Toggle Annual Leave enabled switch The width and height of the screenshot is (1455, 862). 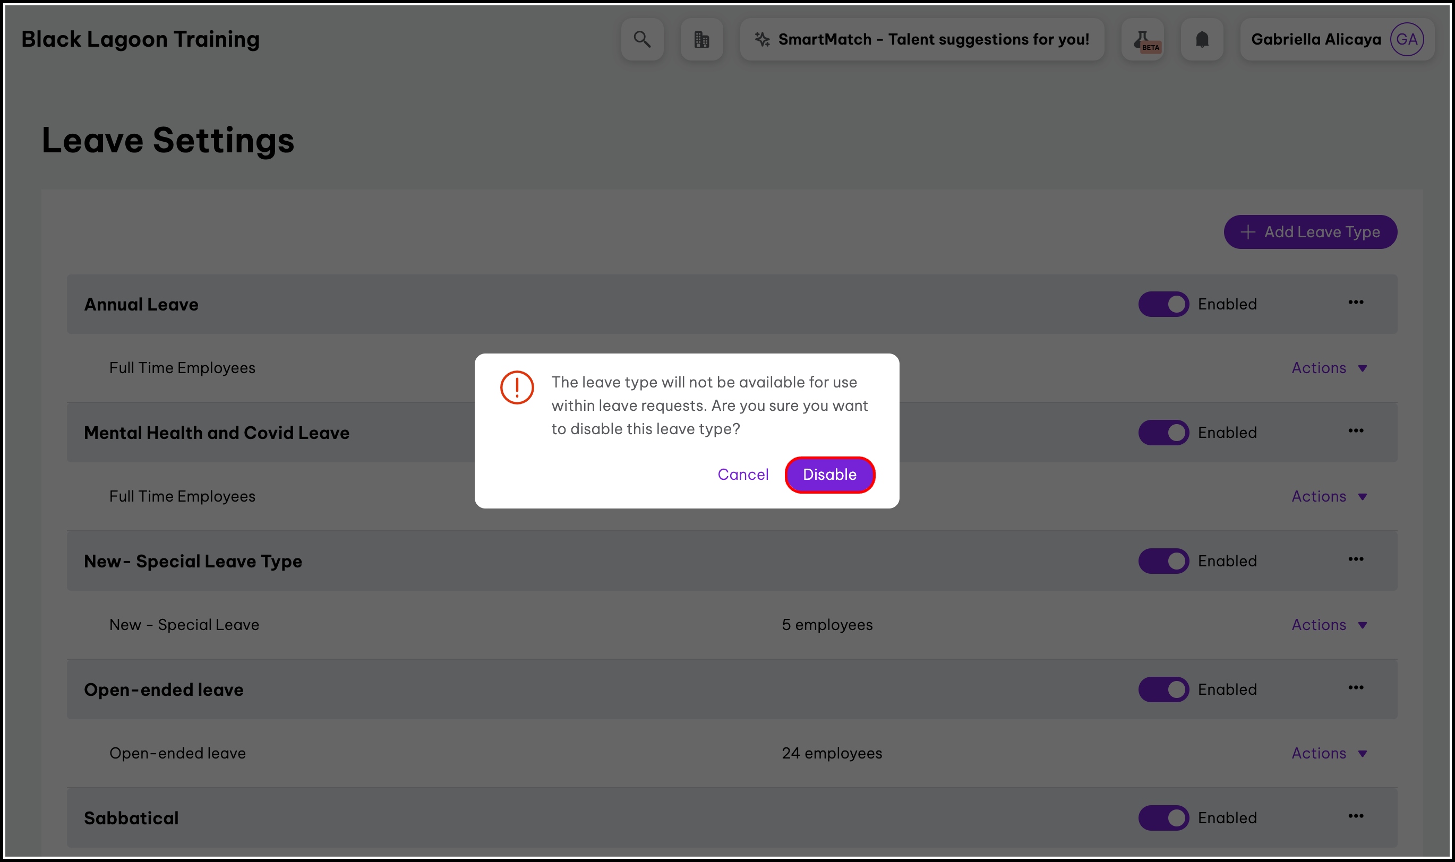tap(1163, 304)
